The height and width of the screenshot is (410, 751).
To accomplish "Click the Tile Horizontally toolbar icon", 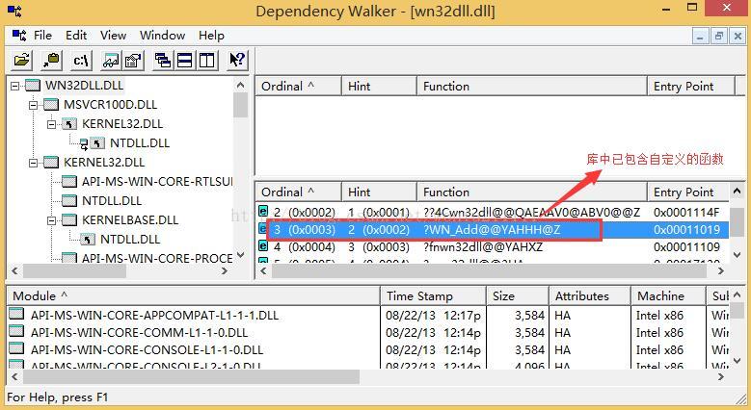I will pos(185,61).
